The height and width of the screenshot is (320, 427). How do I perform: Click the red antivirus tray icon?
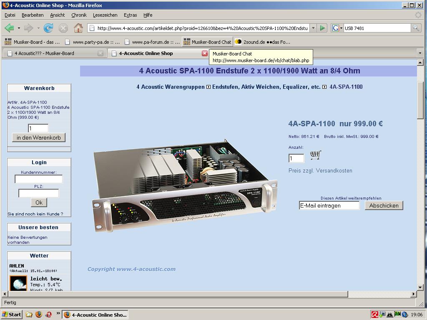[375, 315]
